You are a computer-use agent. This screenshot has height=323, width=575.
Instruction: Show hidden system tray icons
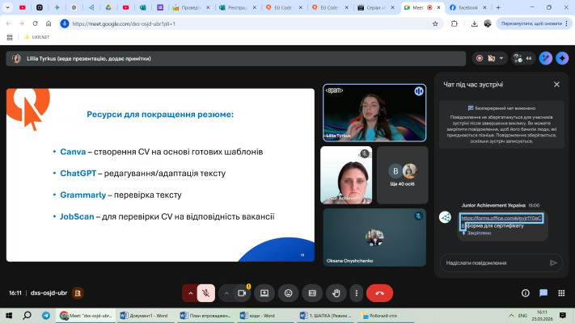(511, 315)
